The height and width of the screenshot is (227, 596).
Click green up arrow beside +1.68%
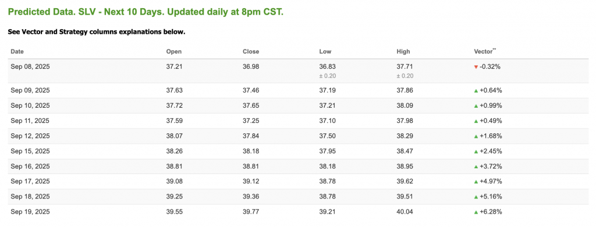[x=476, y=136]
